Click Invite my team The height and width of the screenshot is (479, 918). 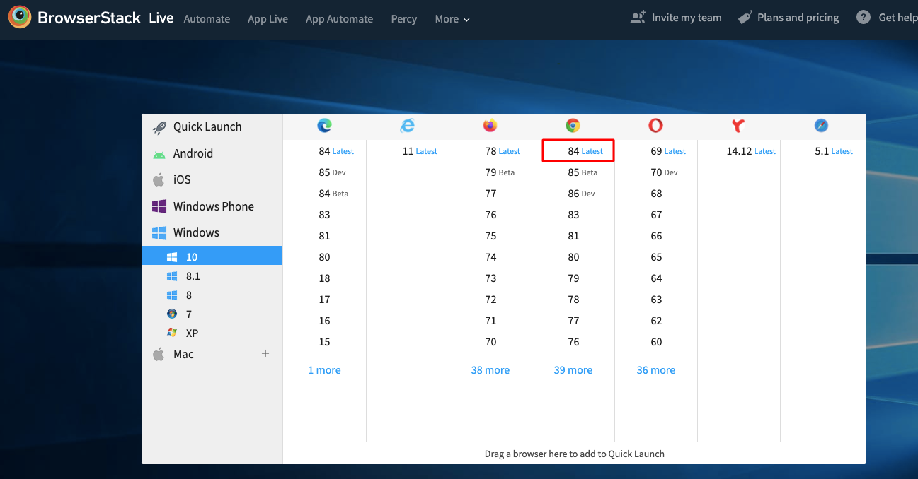tap(676, 18)
